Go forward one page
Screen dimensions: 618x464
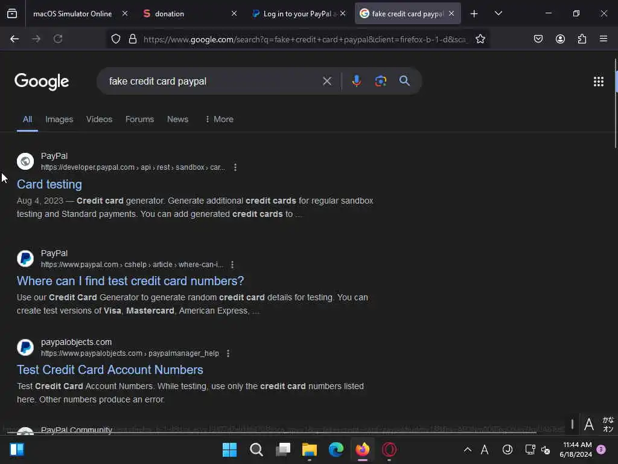tap(36, 39)
